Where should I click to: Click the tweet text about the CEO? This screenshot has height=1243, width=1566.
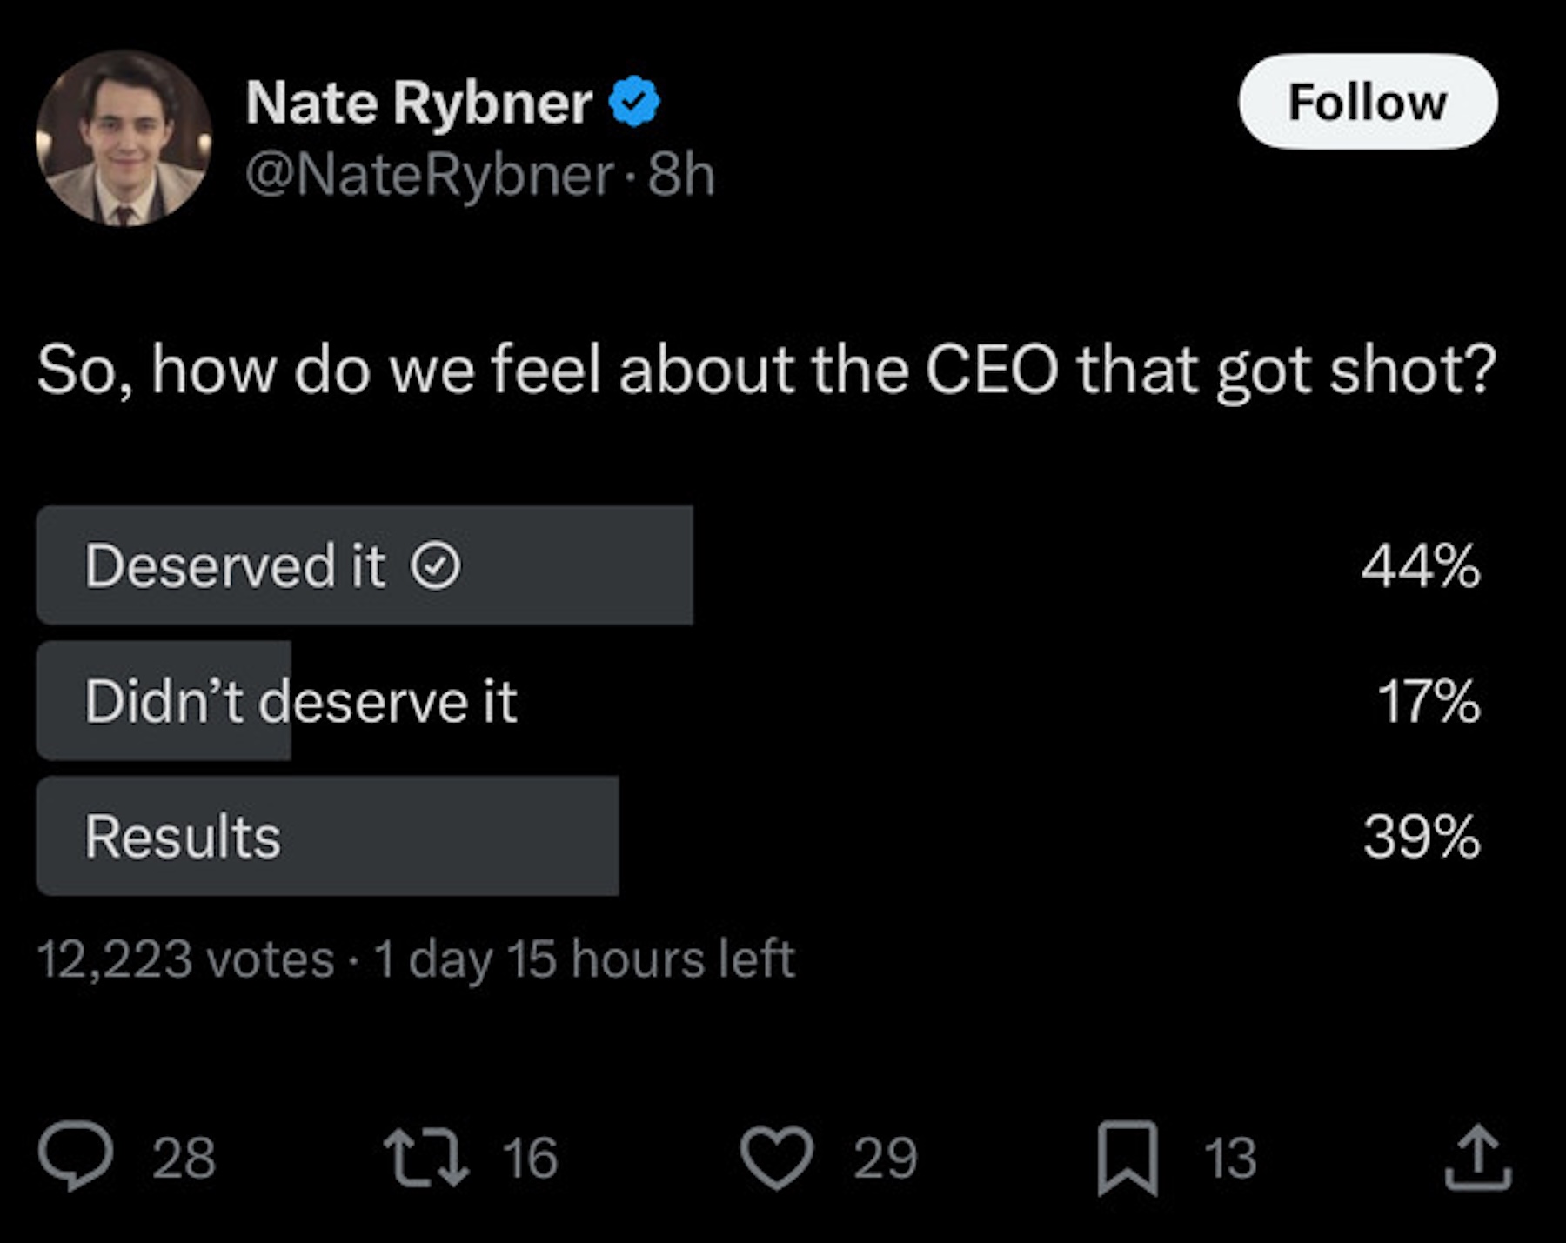point(766,371)
